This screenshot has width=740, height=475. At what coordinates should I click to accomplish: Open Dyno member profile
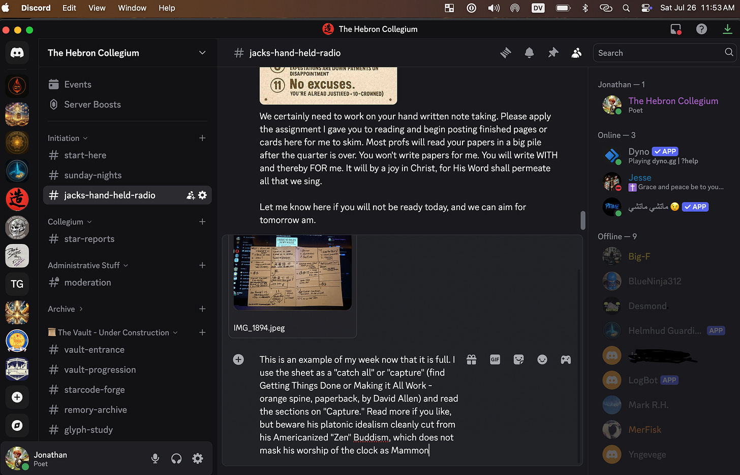pyautogui.click(x=663, y=156)
